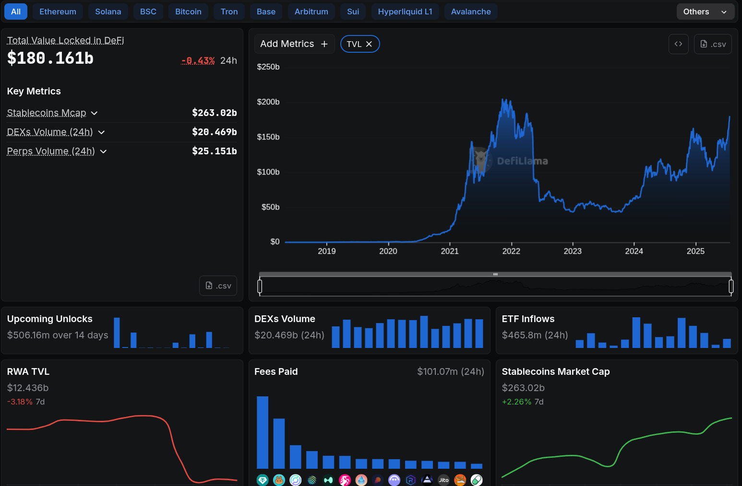Expand Stablecoins Mcap details
Image resolution: width=742 pixels, height=486 pixels.
pyautogui.click(x=95, y=113)
